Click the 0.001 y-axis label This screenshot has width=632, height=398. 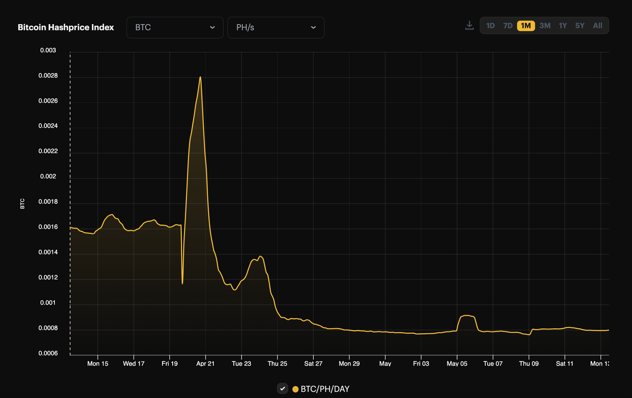[x=48, y=303]
